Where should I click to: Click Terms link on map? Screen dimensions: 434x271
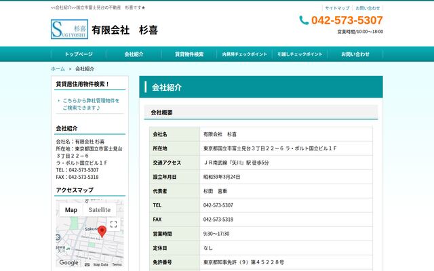[117, 265]
